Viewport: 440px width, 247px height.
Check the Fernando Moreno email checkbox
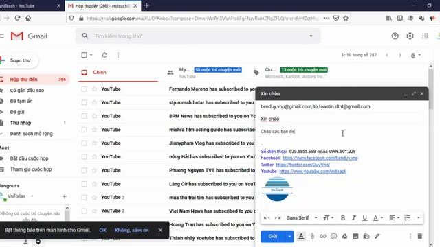click(x=84, y=89)
